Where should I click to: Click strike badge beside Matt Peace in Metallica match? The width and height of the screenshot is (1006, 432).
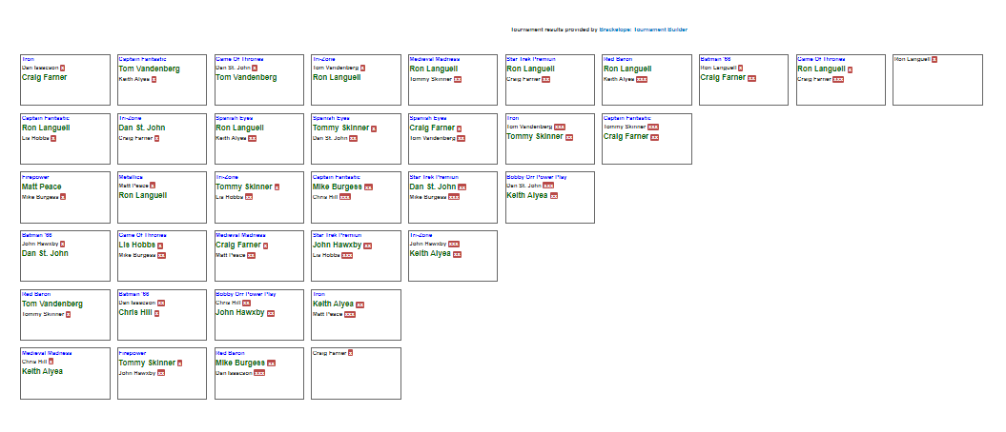(x=153, y=186)
